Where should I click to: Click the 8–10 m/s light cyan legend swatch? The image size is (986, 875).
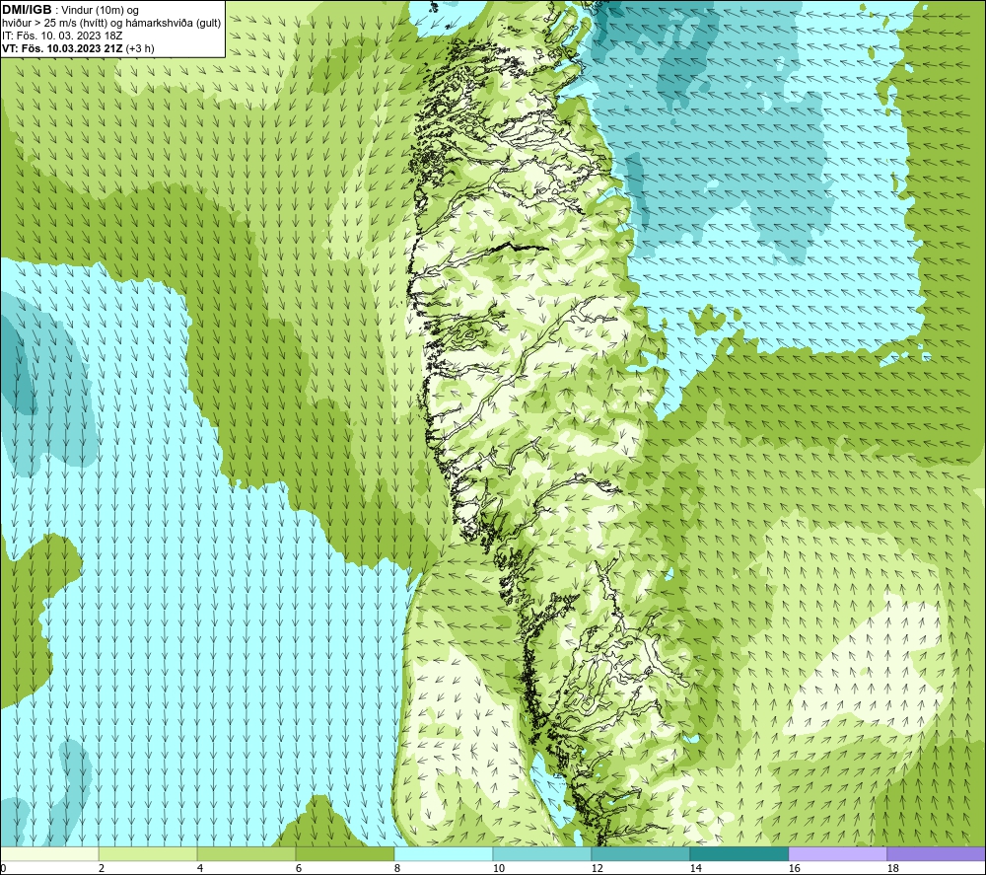tap(444, 853)
